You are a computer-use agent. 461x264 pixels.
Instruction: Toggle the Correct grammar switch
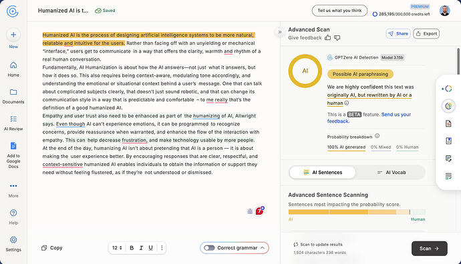pyautogui.click(x=209, y=248)
